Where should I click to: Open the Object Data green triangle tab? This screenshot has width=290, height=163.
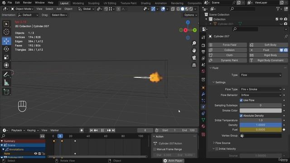[x=203, y=120]
